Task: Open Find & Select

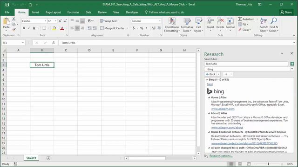Action: point(273,25)
